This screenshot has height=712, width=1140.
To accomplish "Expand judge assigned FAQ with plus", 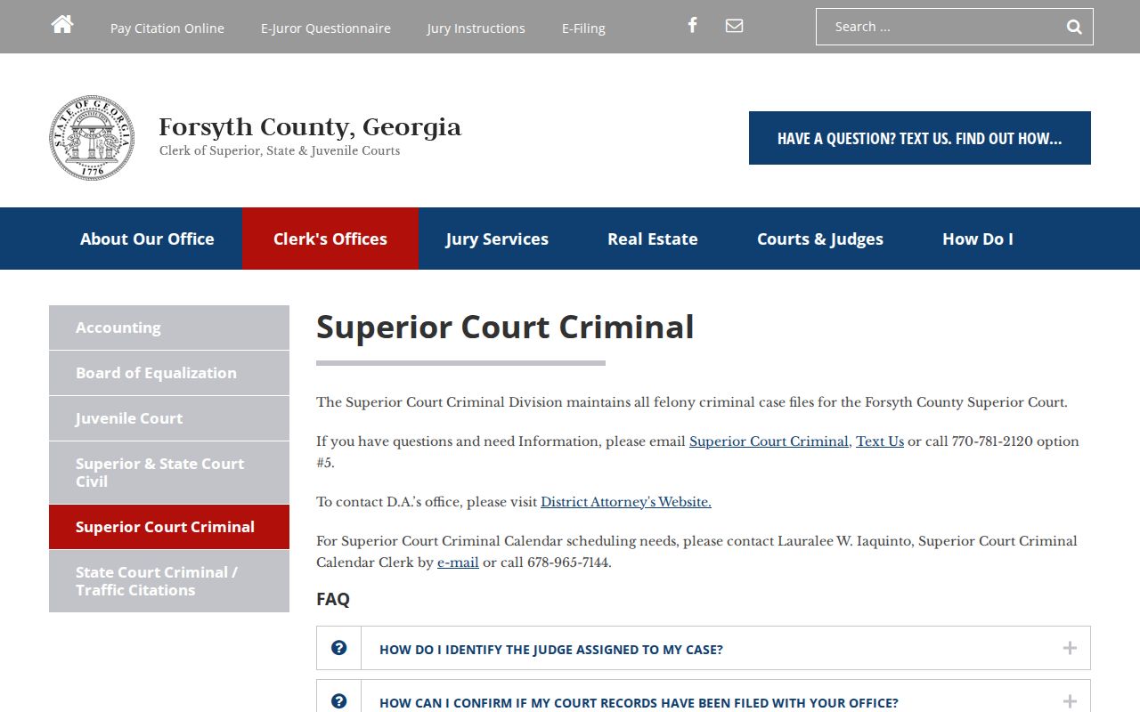I will coord(1070,648).
